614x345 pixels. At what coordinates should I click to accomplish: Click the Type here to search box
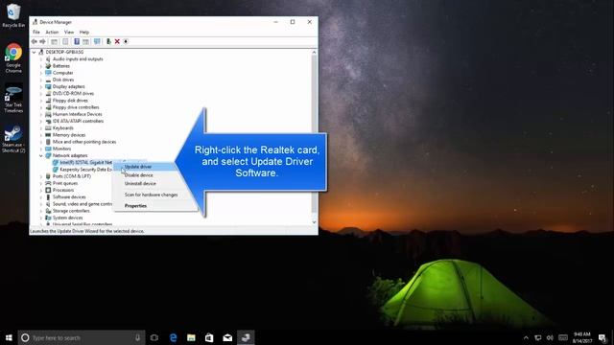(x=82, y=337)
